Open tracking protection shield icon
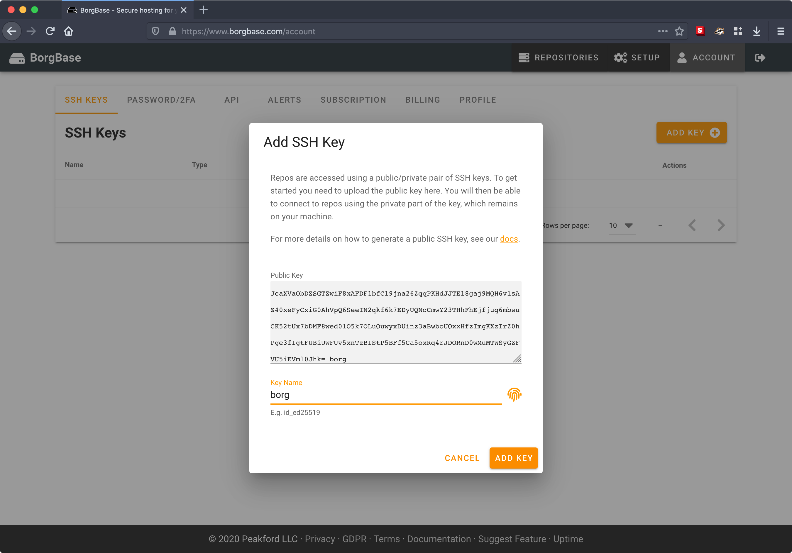 coord(155,31)
